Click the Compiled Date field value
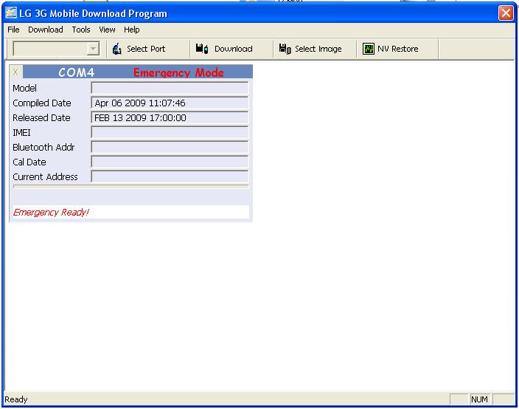This screenshot has height=409, width=519. (170, 103)
